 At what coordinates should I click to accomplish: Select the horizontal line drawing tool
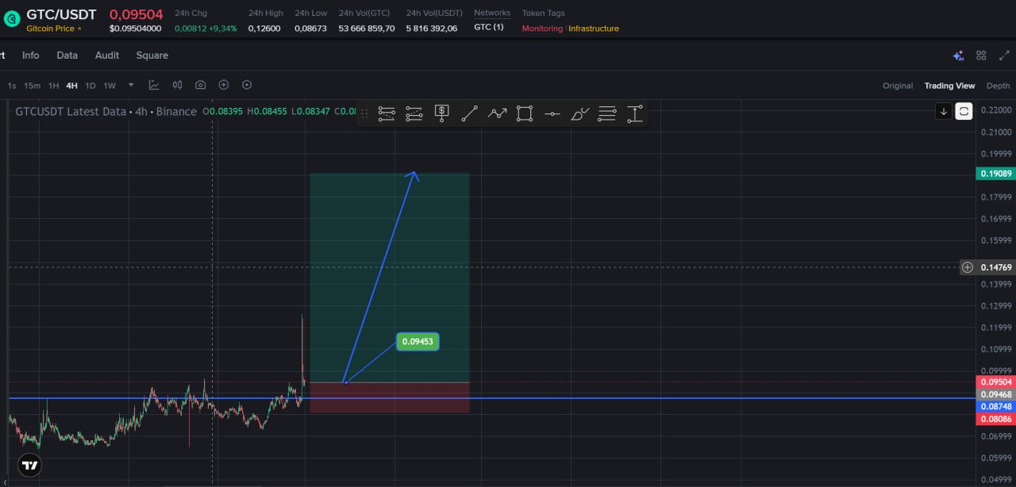coord(552,113)
